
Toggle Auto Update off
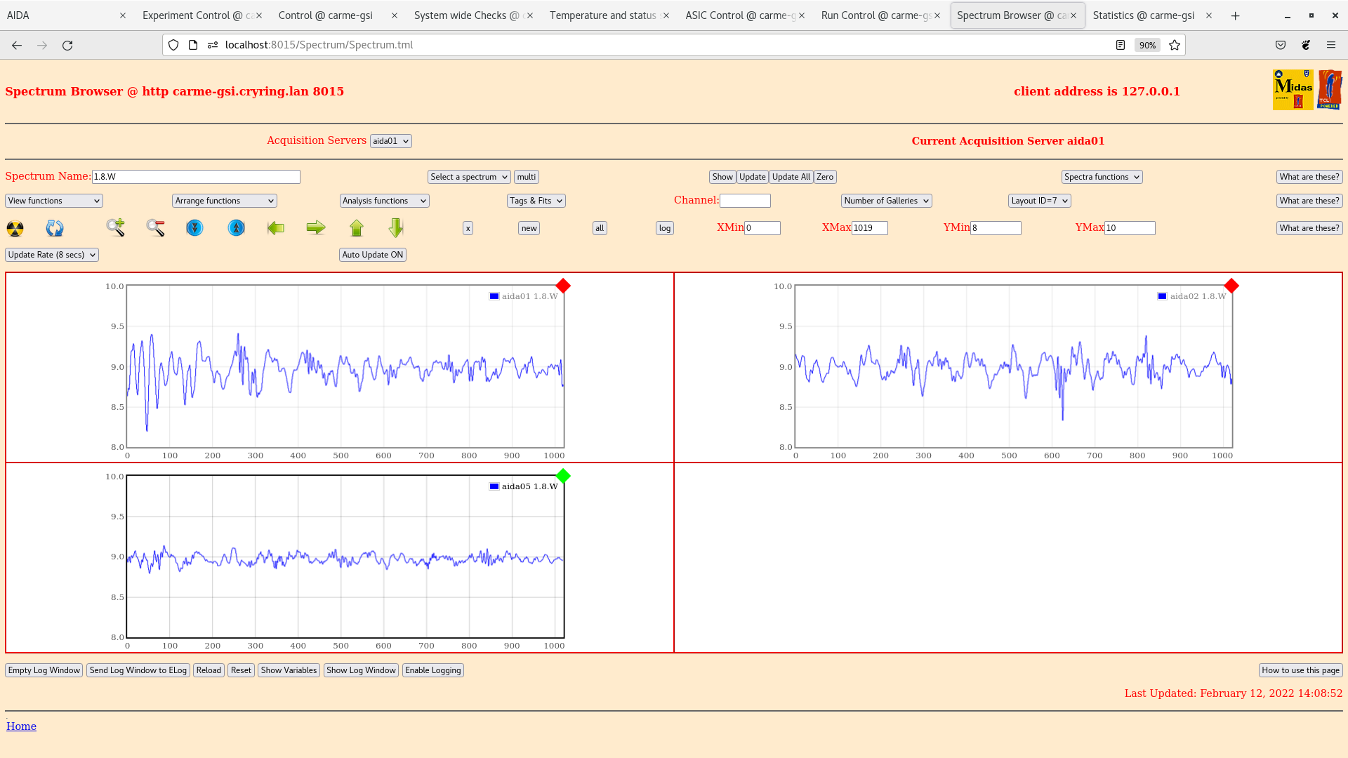373,254
